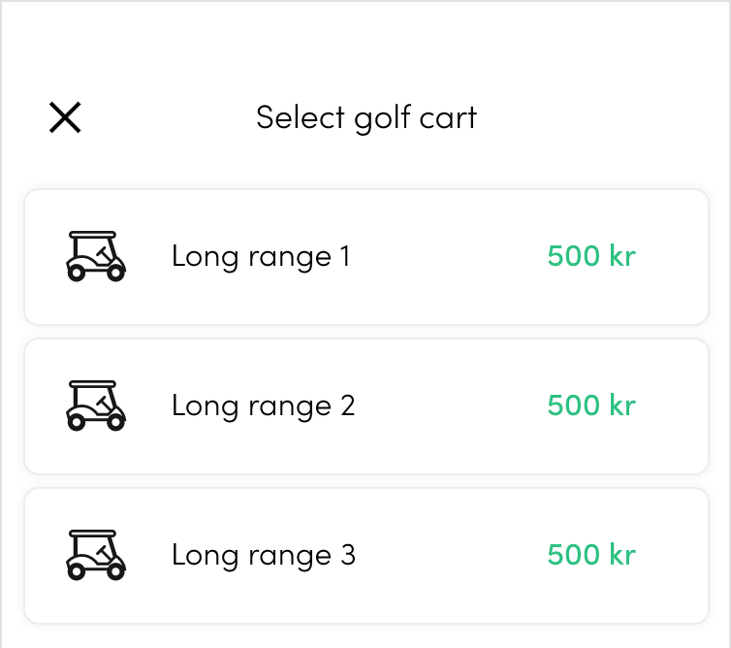The height and width of the screenshot is (648, 731).
Task: Click the Long range 2 cart icon
Action: (x=96, y=405)
